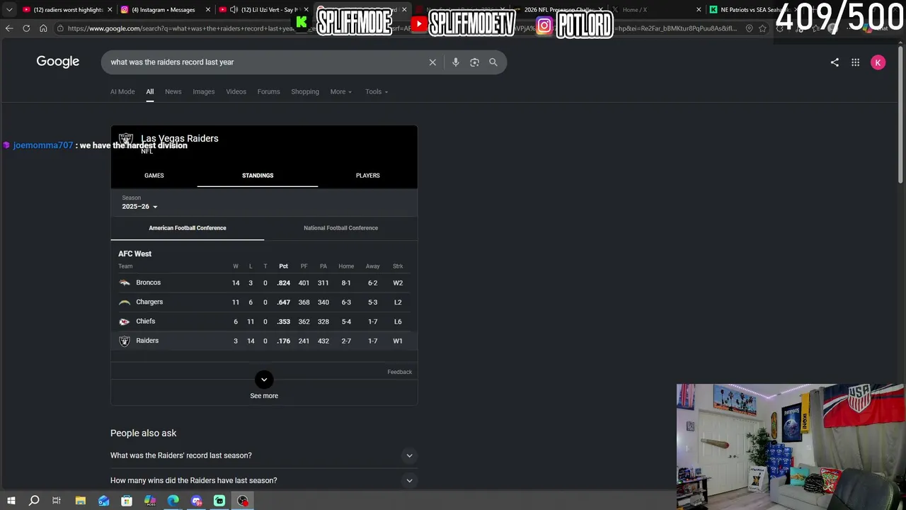Open the Tools dropdown
The width and height of the screenshot is (906, 510).
tap(377, 91)
